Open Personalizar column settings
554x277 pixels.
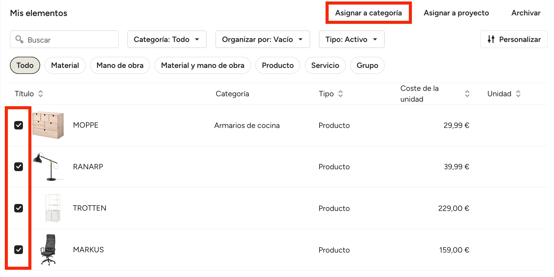pyautogui.click(x=514, y=39)
